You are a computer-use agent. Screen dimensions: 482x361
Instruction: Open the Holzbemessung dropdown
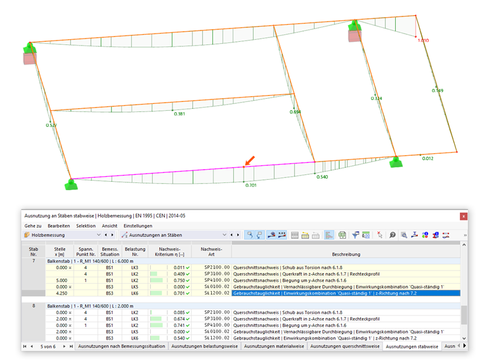(98, 235)
